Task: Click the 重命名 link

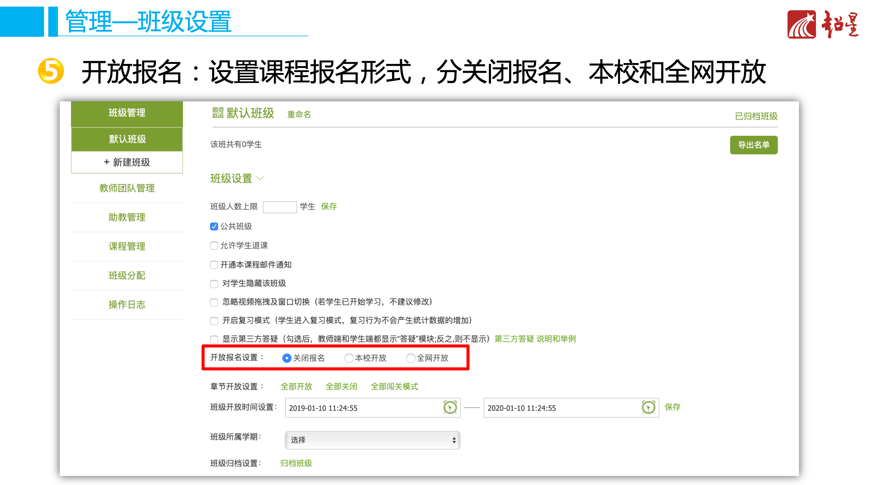Action: pos(299,115)
